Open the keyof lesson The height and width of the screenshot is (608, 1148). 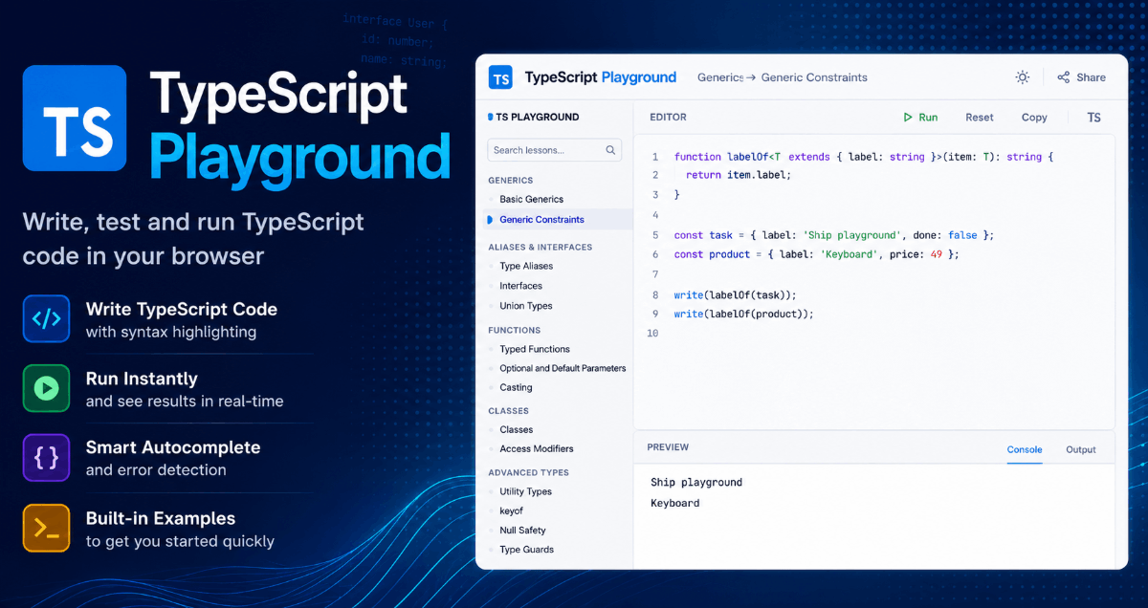tap(511, 511)
